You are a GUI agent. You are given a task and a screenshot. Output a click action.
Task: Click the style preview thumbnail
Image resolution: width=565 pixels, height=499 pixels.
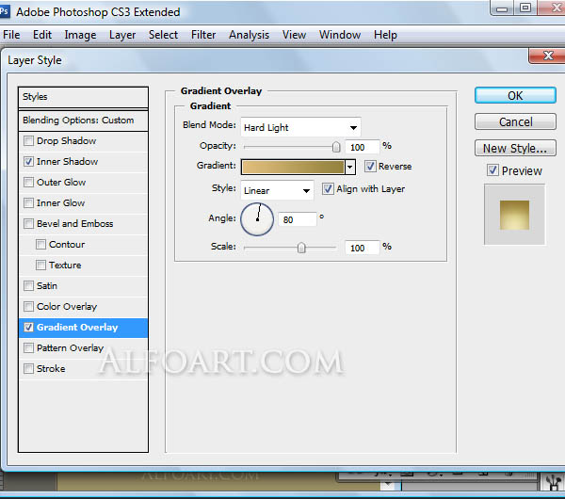514,215
